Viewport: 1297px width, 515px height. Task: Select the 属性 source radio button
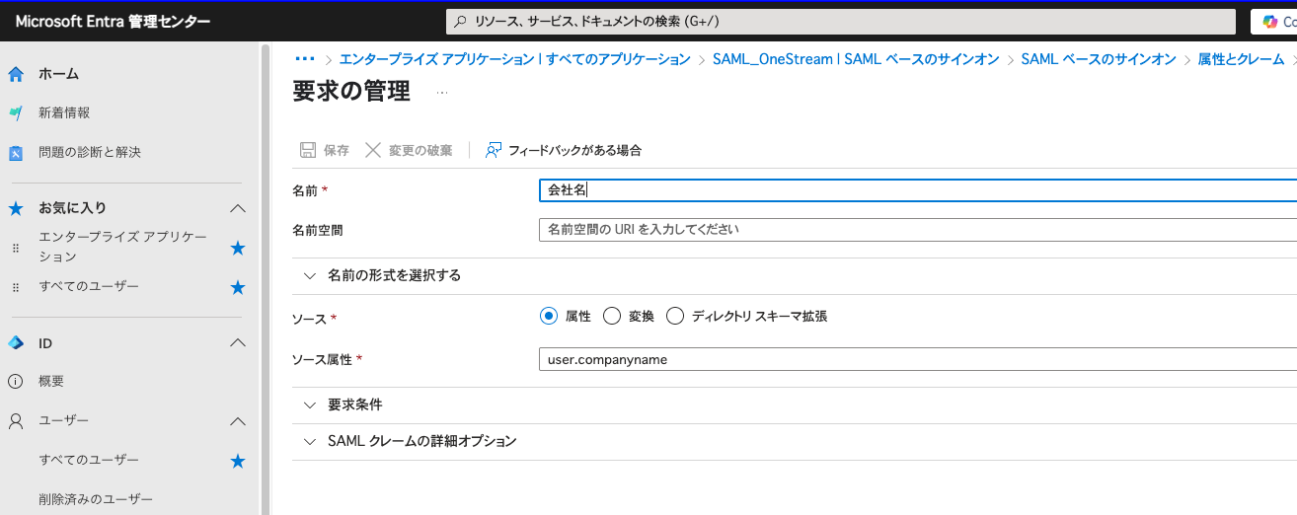pos(549,316)
